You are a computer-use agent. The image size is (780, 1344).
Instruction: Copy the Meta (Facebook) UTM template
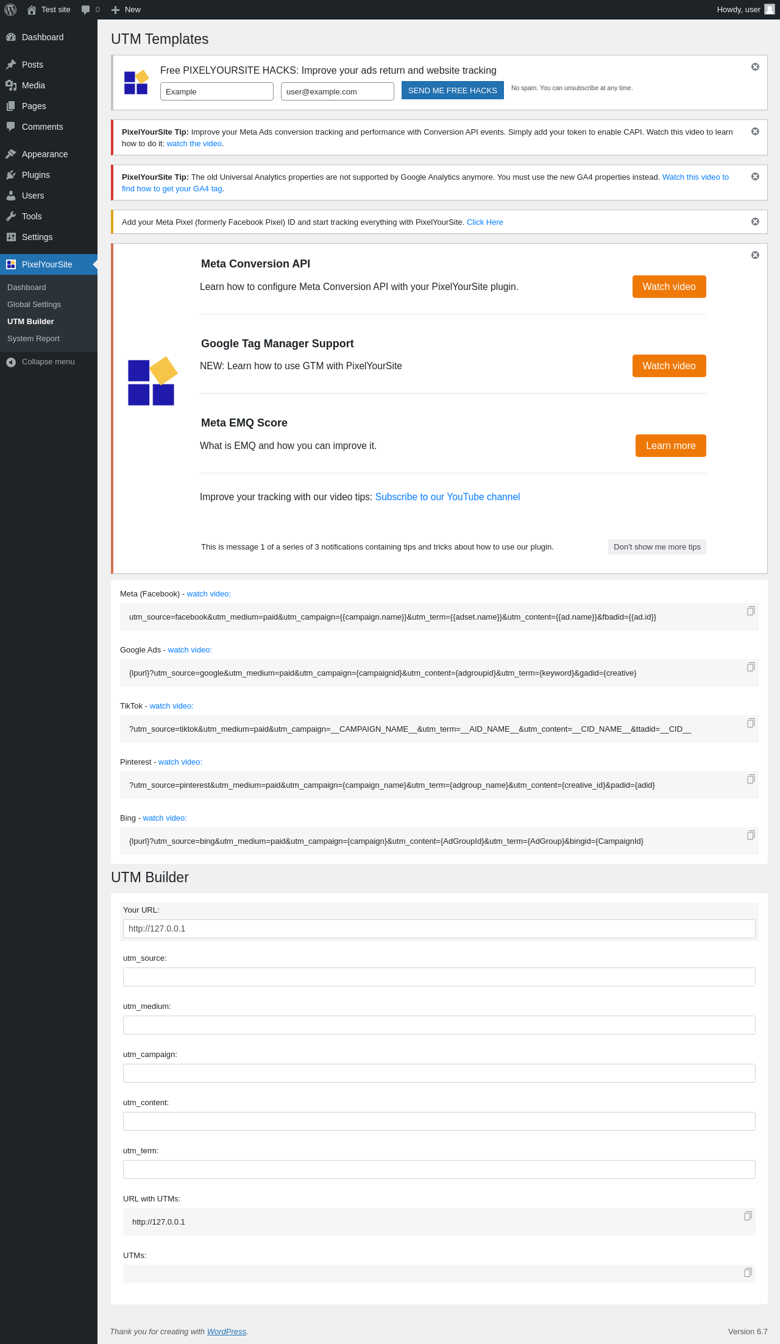[751, 611]
